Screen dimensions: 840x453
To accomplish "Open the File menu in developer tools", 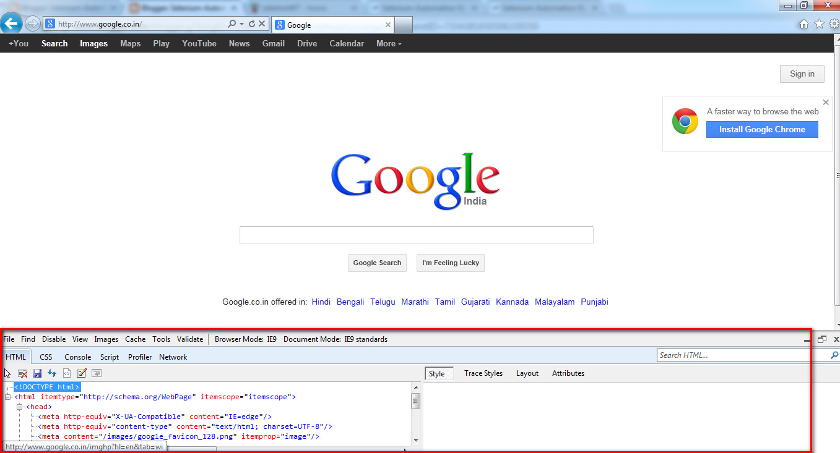I will [x=9, y=339].
